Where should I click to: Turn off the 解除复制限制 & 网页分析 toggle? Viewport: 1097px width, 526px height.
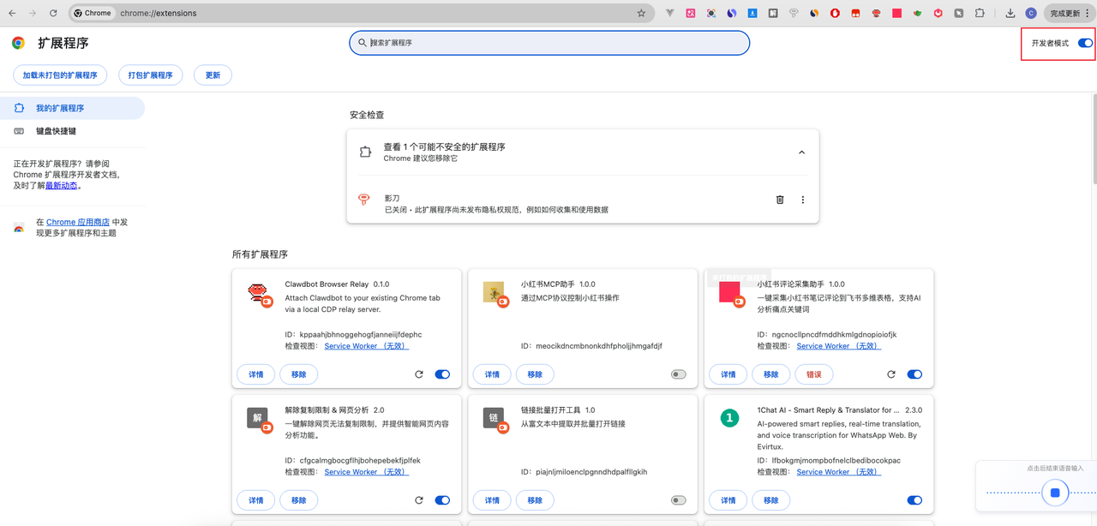[442, 500]
